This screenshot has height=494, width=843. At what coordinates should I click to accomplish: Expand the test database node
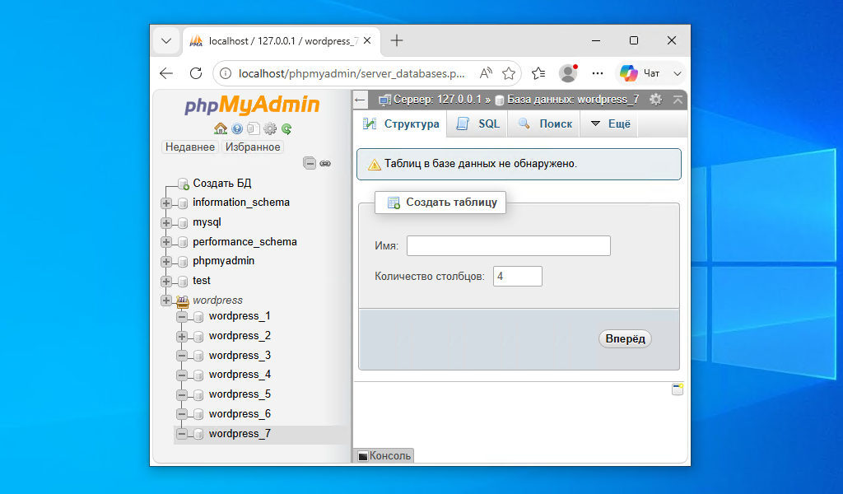pos(166,281)
